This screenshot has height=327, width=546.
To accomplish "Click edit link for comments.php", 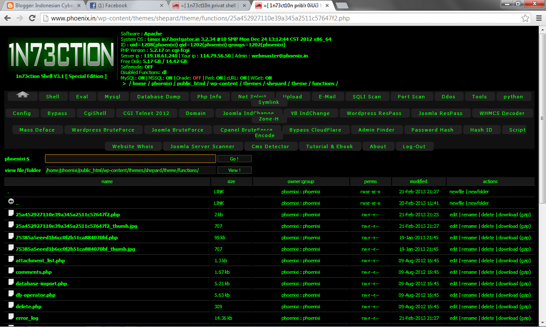I will tap(453, 272).
